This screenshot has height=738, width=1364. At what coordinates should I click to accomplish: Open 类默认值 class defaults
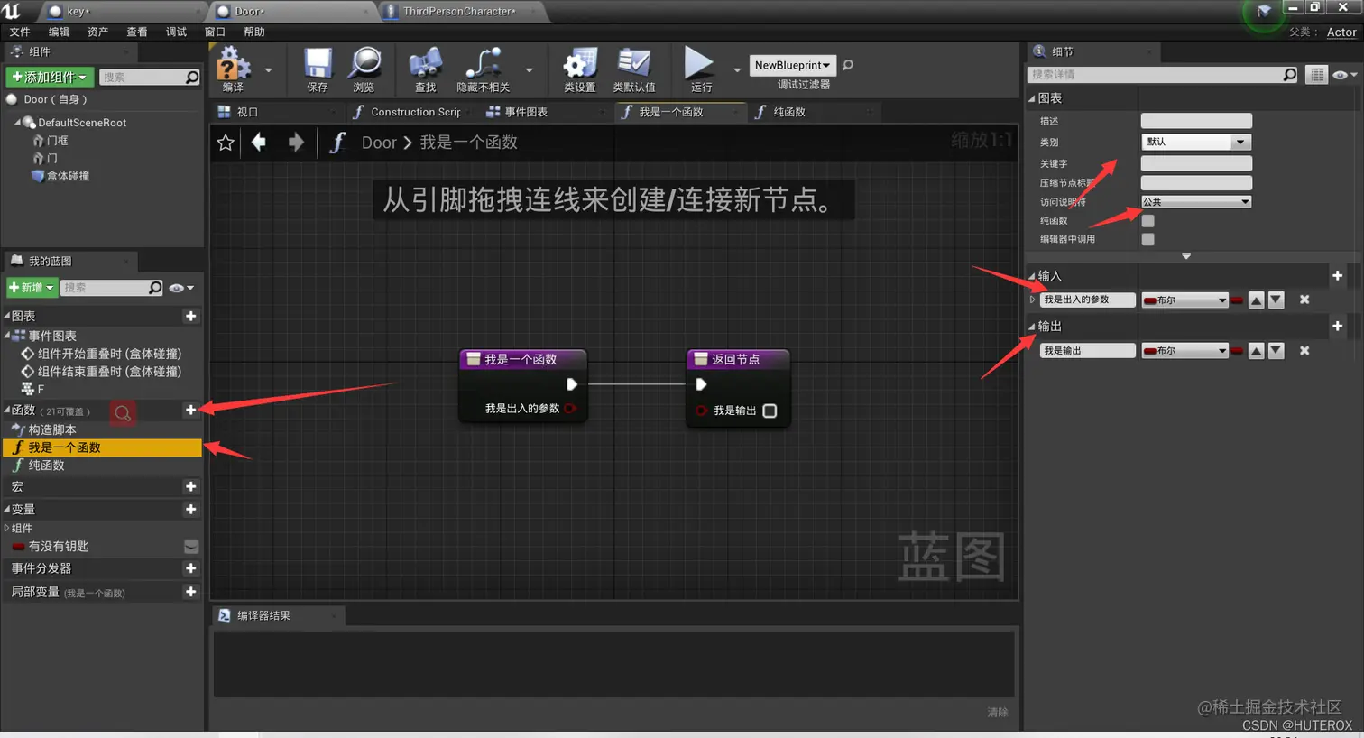click(x=634, y=69)
